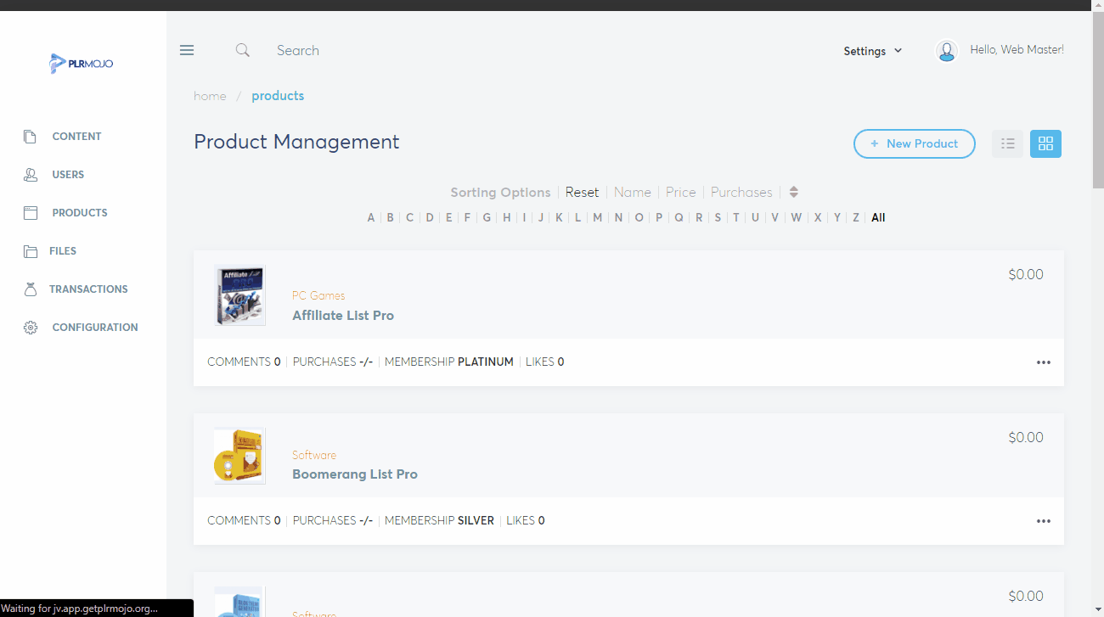Click the Configuration gear icon
Image resolution: width=1104 pixels, height=617 pixels.
pos(31,328)
